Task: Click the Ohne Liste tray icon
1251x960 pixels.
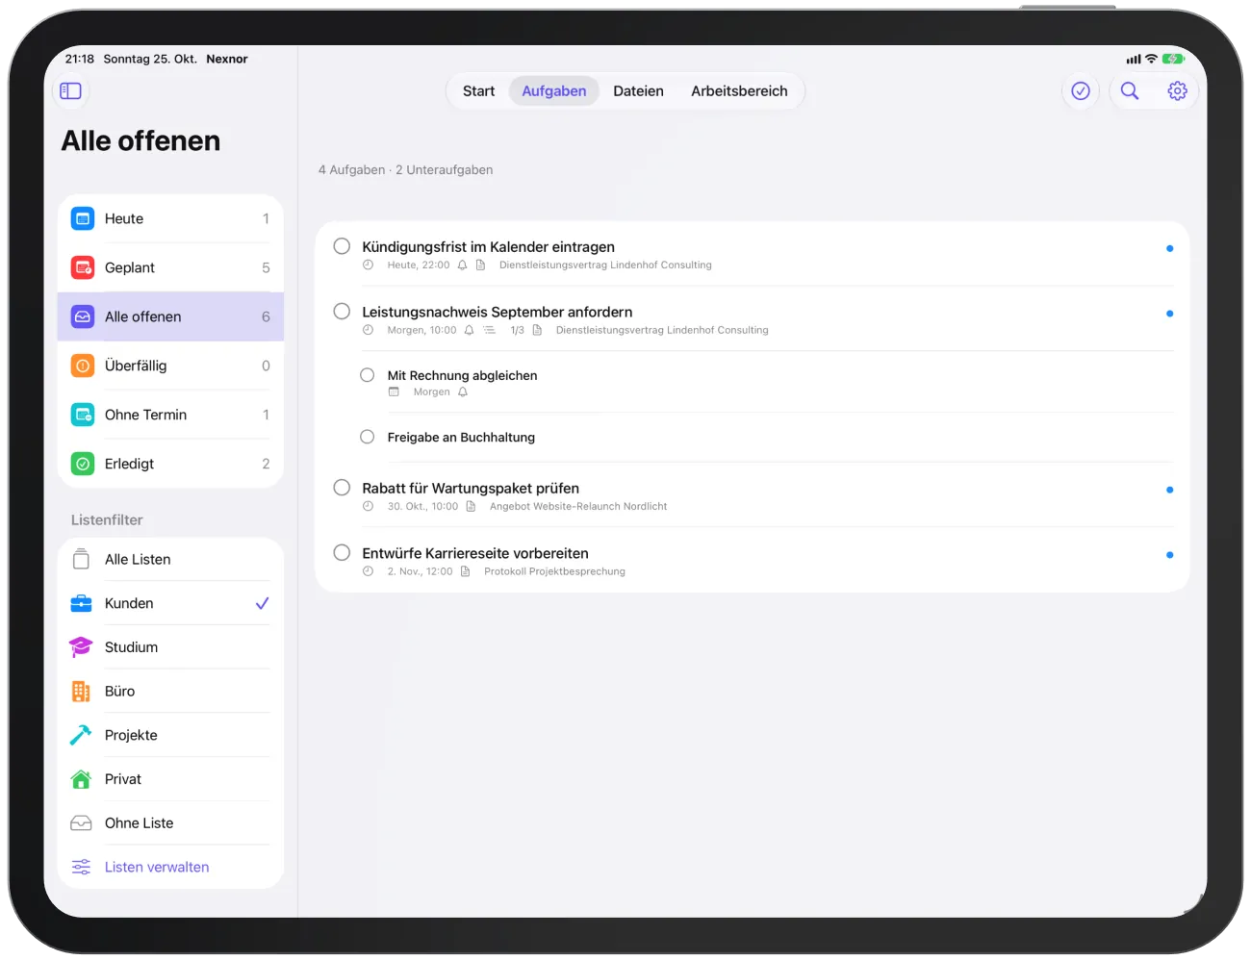Action: coord(81,823)
